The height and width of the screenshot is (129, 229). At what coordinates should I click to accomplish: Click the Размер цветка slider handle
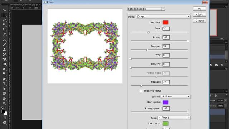188,112
